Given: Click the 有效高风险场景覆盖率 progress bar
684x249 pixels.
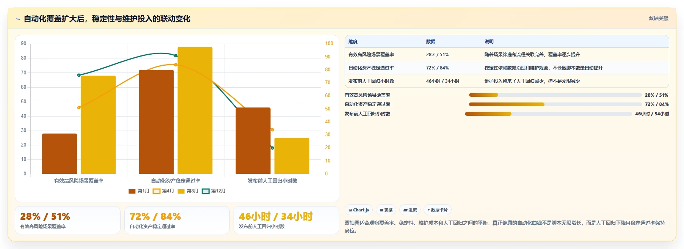Looking at the screenshot, I should pos(555,95).
